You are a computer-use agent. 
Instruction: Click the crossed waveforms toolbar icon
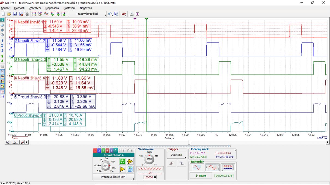(x=40, y=14)
